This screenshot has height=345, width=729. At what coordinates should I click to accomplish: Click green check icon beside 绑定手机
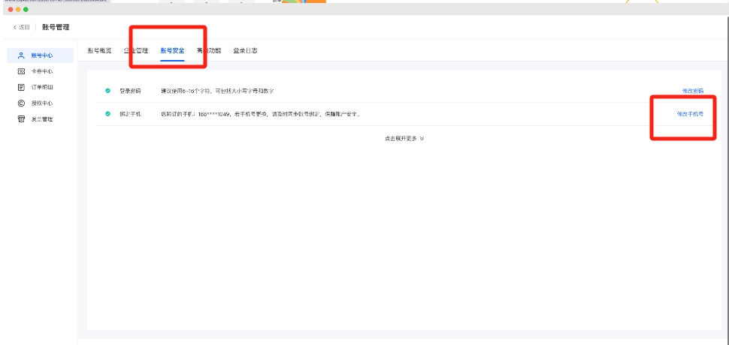[108, 113]
